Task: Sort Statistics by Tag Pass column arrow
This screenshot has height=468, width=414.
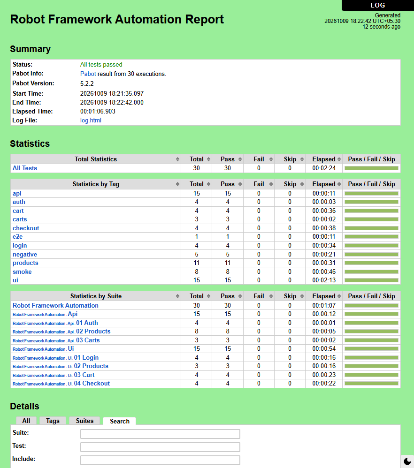Action: click(x=240, y=184)
